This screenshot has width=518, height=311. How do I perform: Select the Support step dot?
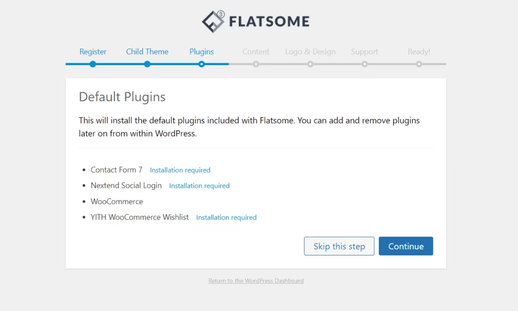coord(364,64)
